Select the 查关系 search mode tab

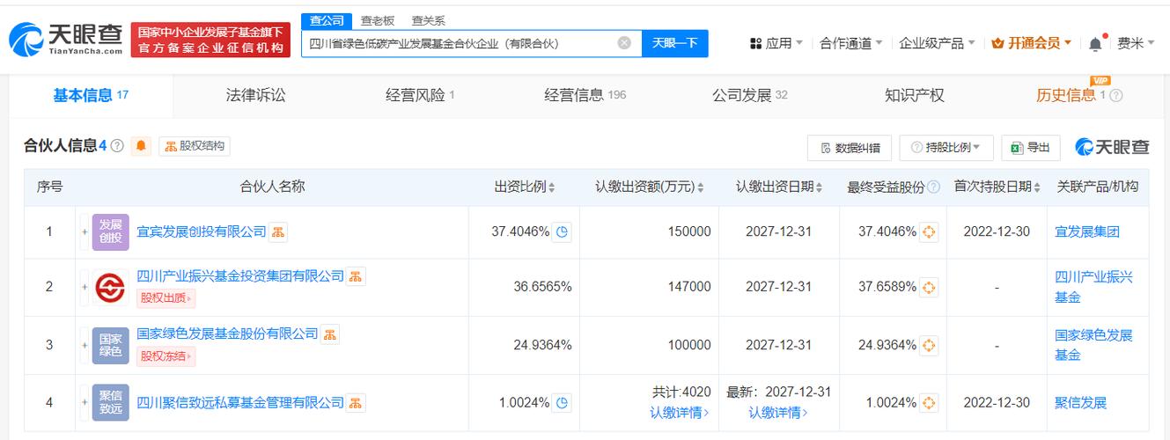point(429,21)
